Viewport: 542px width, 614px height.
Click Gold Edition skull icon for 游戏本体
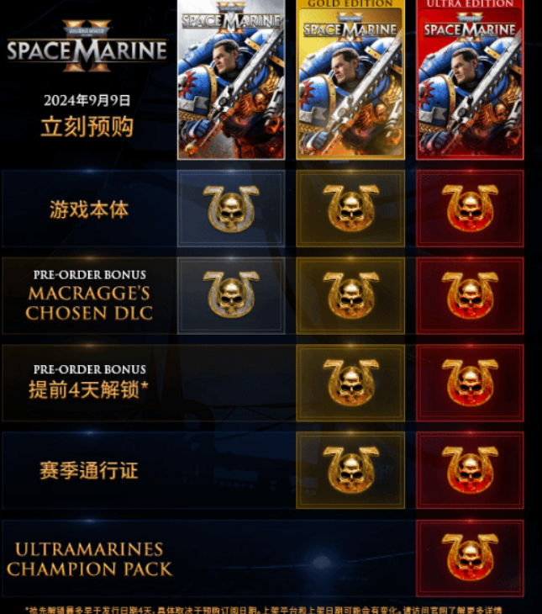[350, 208]
